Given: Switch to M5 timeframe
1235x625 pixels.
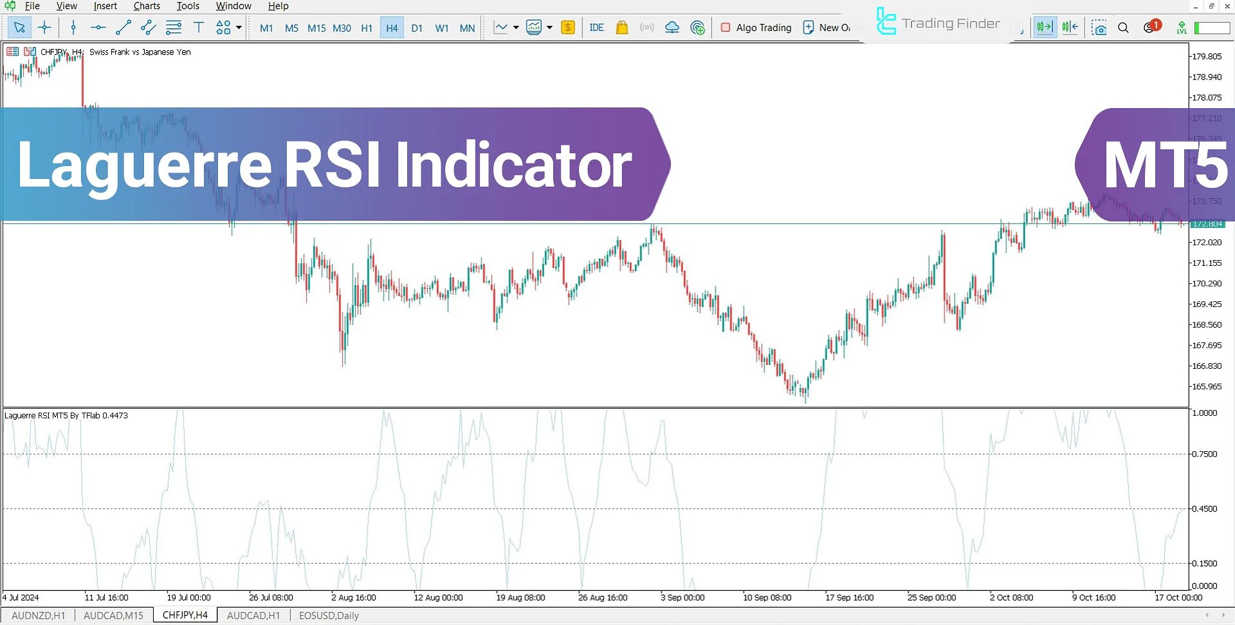Looking at the screenshot, I should [291, 28].
